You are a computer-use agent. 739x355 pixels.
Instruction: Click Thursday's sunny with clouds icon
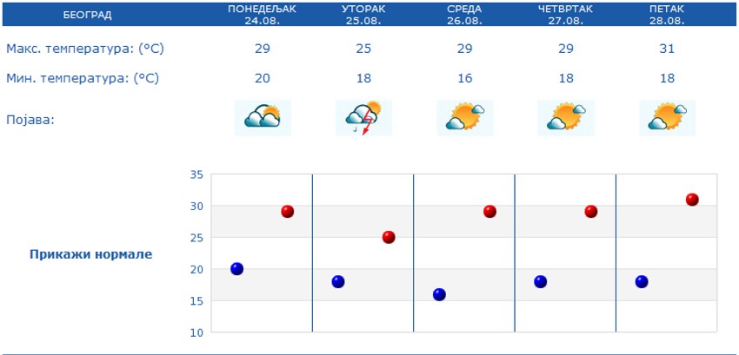tap(565, 117)
